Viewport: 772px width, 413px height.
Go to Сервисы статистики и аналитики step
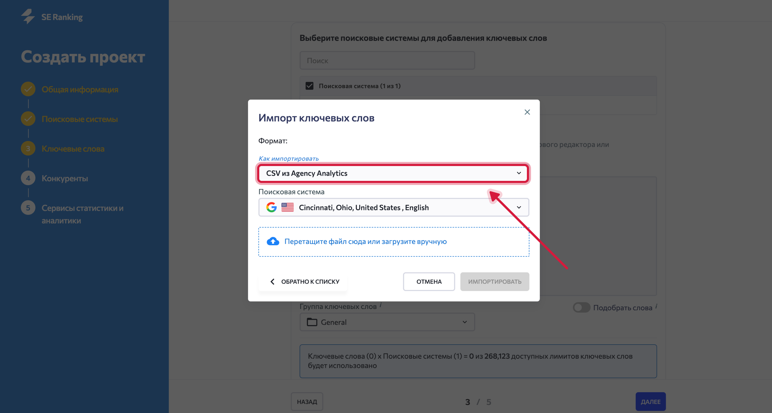(82, 214)
